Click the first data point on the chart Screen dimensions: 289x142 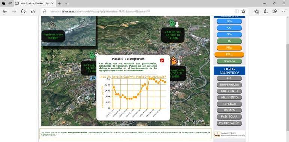tap(114, 87)
